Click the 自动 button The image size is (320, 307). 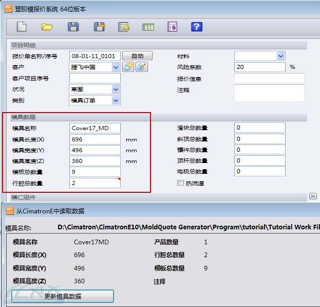(137, 56)
